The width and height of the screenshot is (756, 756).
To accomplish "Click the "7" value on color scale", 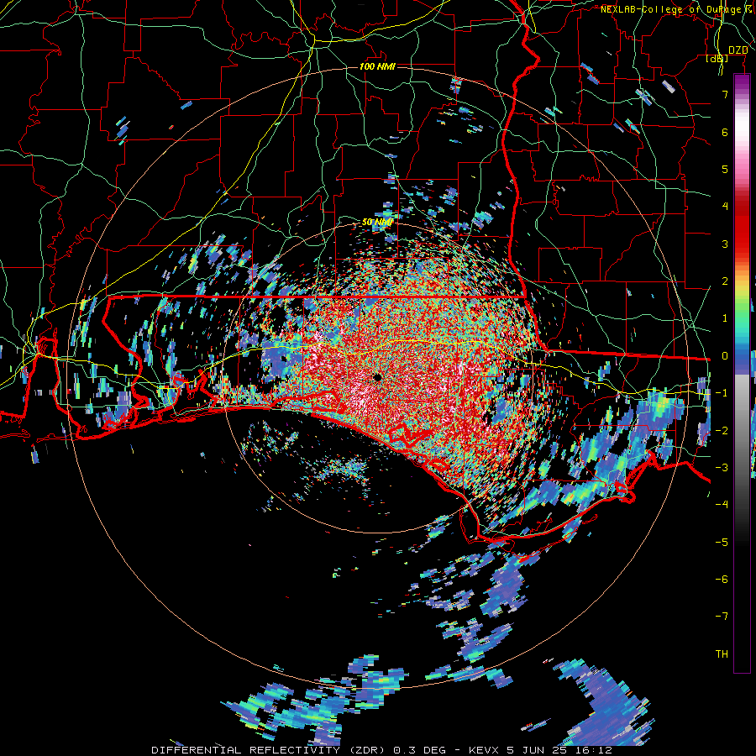I will [x=725, y=94].
